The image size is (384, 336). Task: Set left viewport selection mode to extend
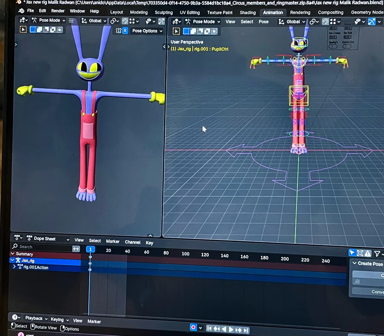coord(39,29)
